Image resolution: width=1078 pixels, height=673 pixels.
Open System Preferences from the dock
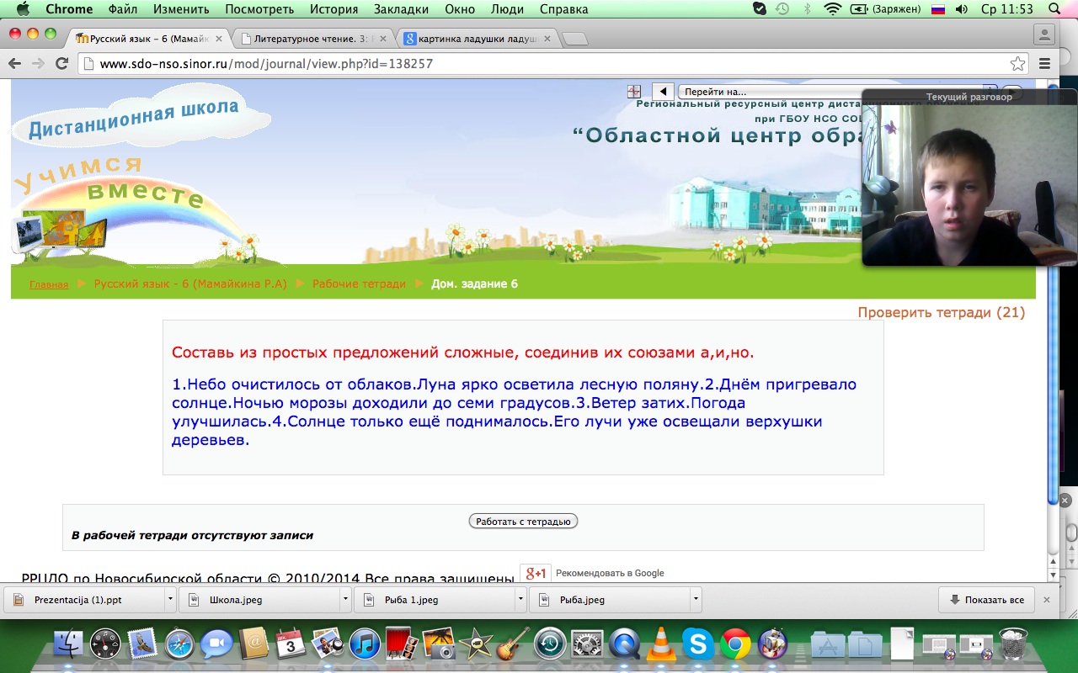(587, 644)
